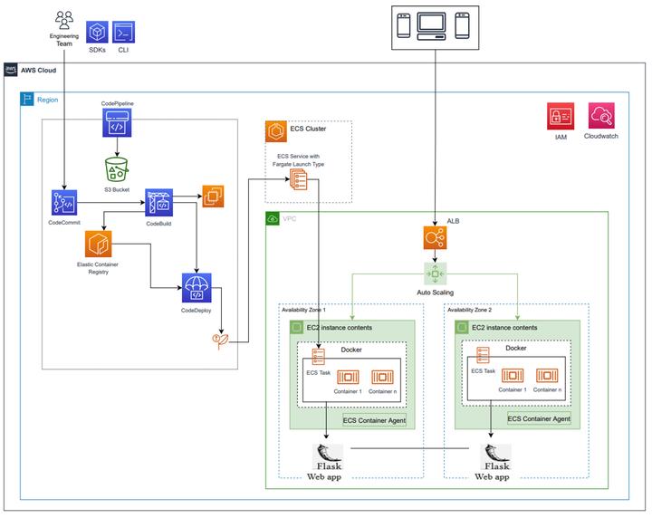Click ECS Container Agent box in Zone 2
The image size is (652, 518).
click(x=539, y=418)
